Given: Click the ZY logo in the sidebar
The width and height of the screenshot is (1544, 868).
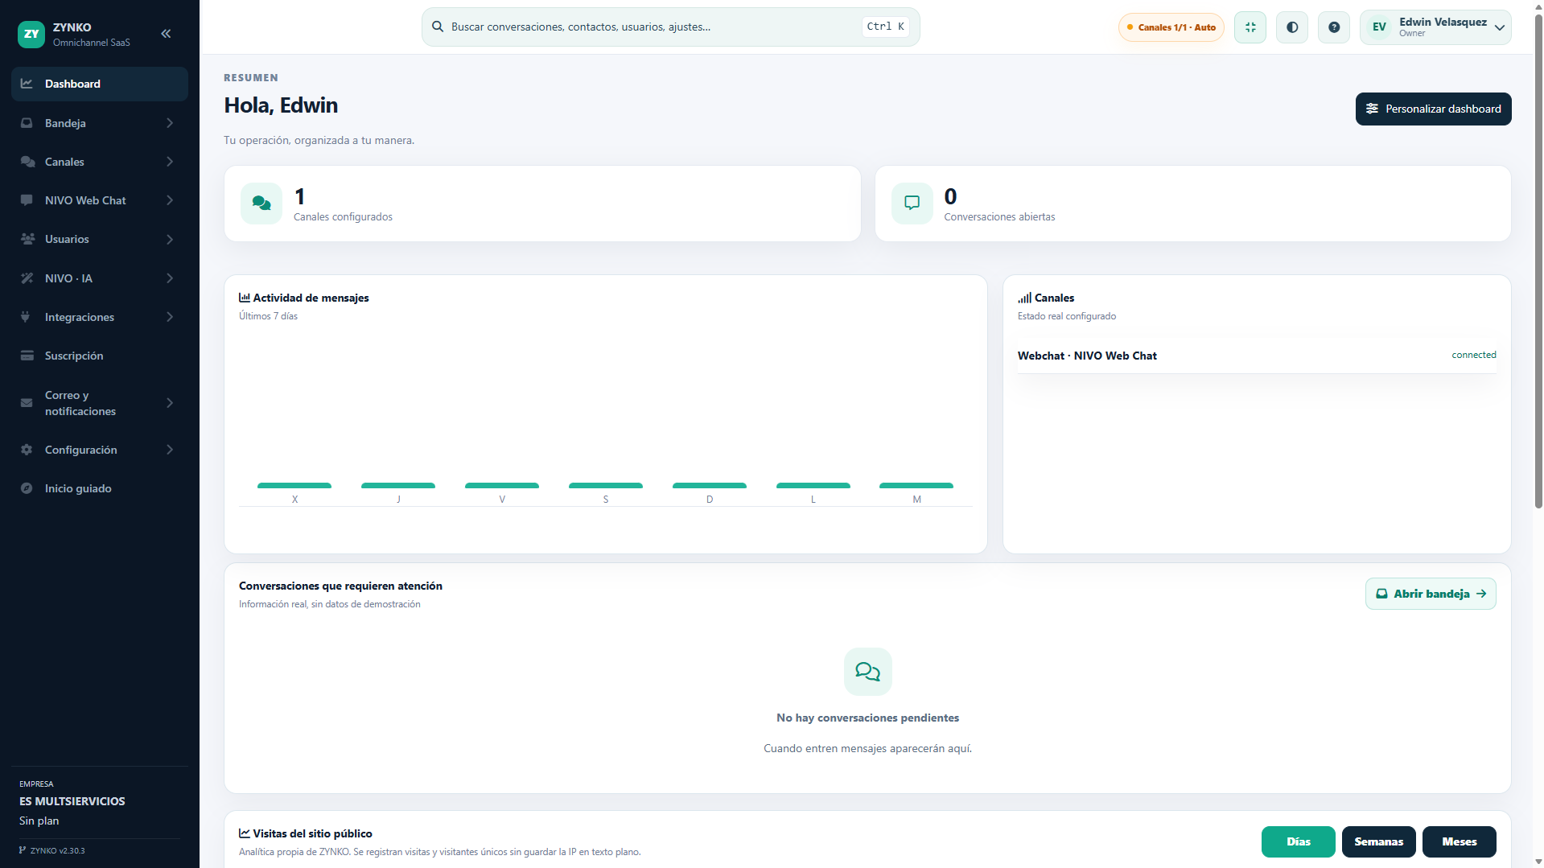Looking at the screenshot, I should 31,34.
